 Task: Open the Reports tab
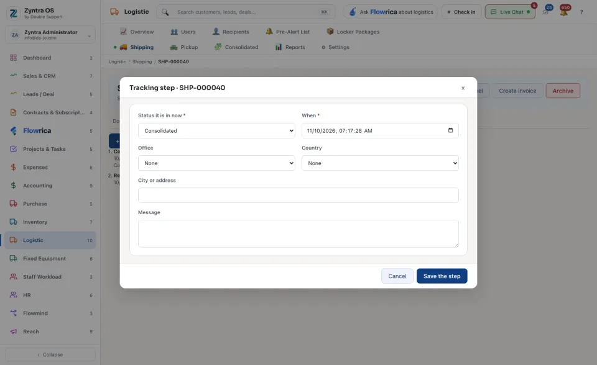pos(290,47)
